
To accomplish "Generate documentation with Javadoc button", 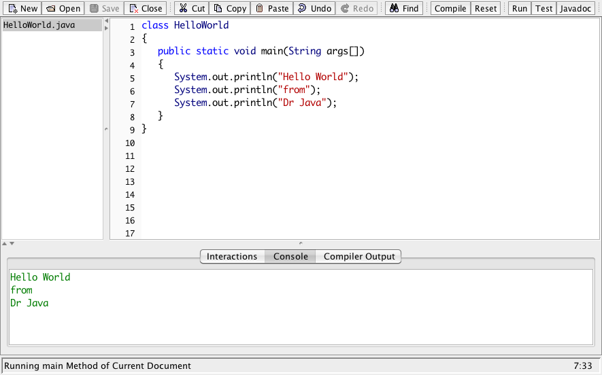I will click(x=575, y=8).
